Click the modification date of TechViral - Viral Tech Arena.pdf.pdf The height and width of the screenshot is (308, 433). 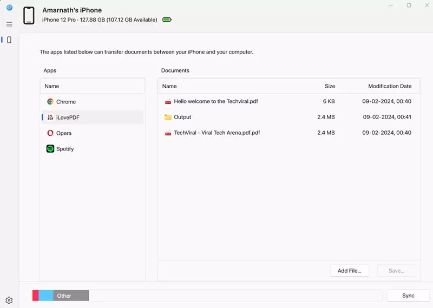(386, 133)
